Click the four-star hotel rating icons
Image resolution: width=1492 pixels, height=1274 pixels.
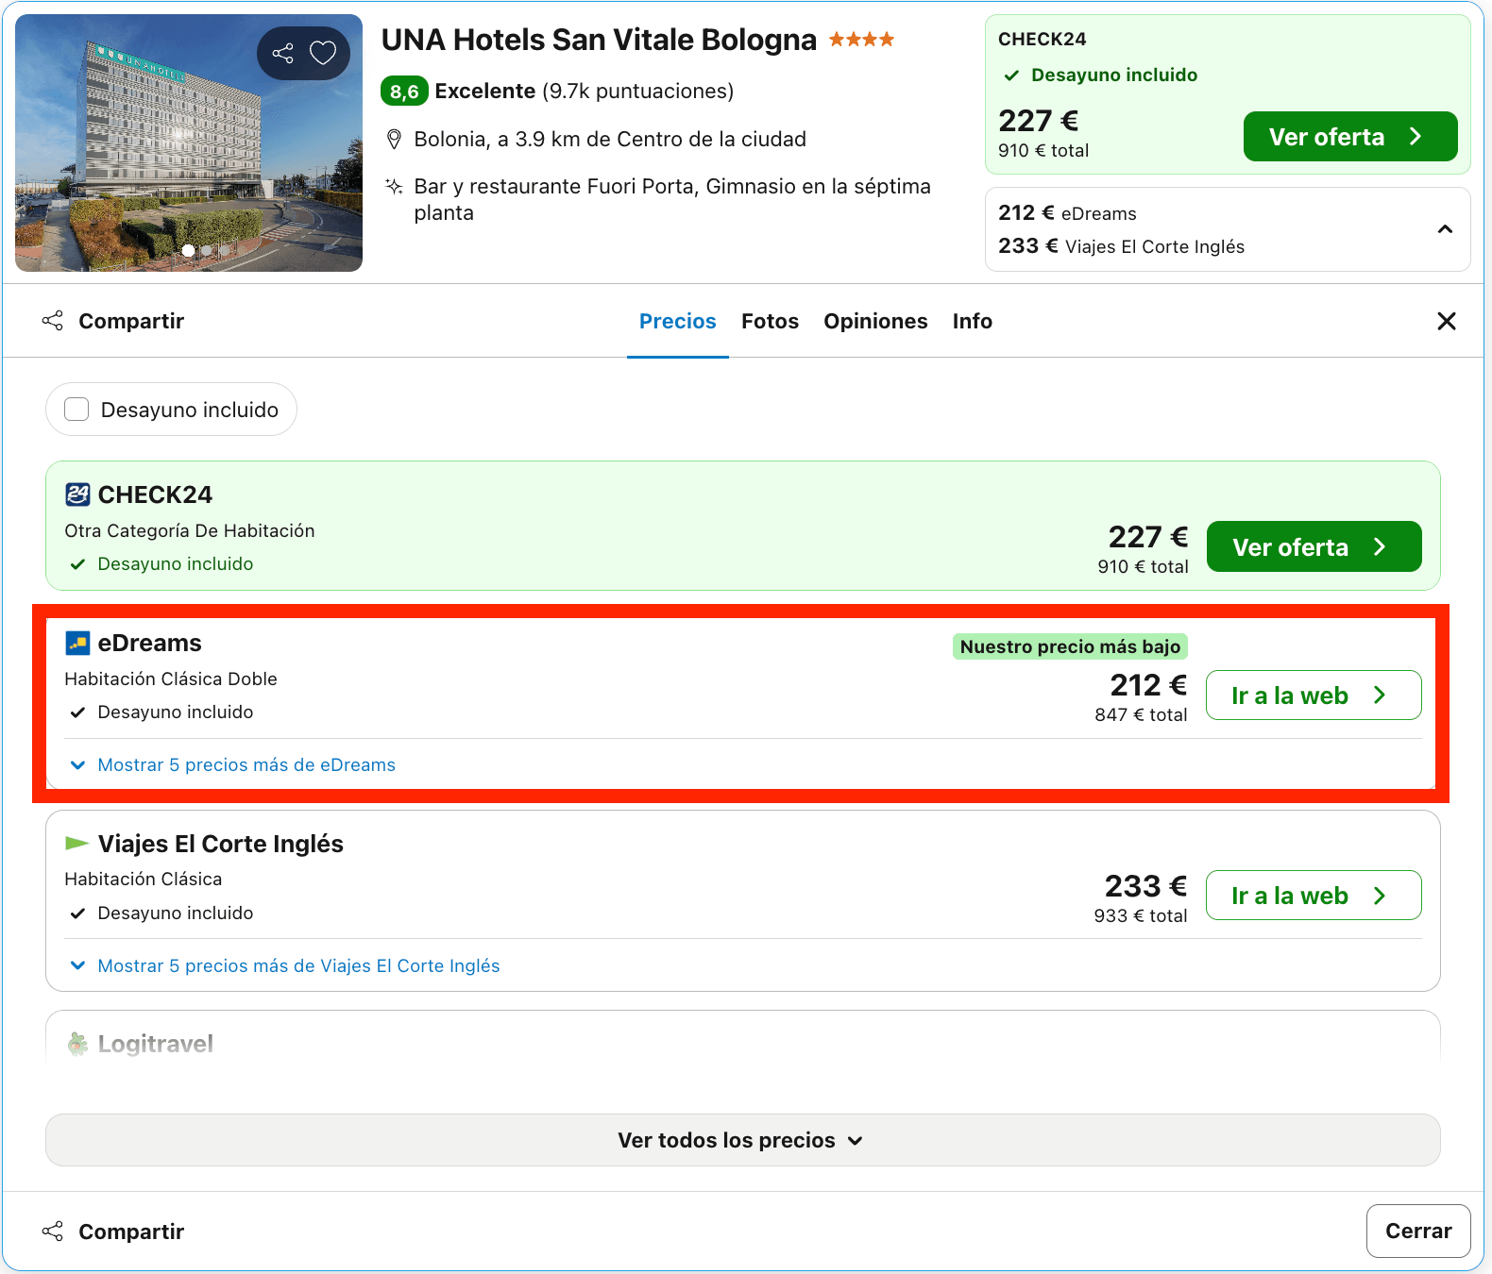click(861, 40)
